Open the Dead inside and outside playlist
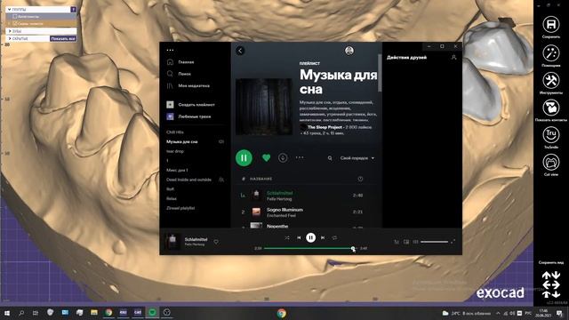This screenshot has width=569, height=320. 188,180
